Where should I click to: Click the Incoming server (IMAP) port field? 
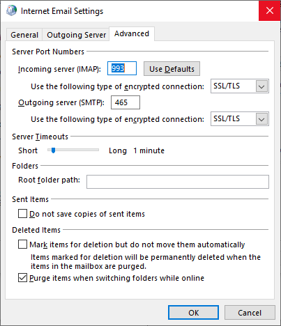pos(122,68)
